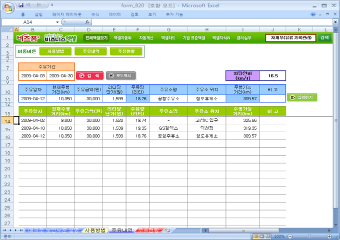Click the green 입력하기 button
340x240 pixels.
[x=302, y=97]
